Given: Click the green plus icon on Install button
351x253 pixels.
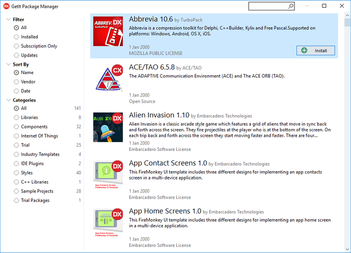Looking at the screenshot, I should pos(304,50).
